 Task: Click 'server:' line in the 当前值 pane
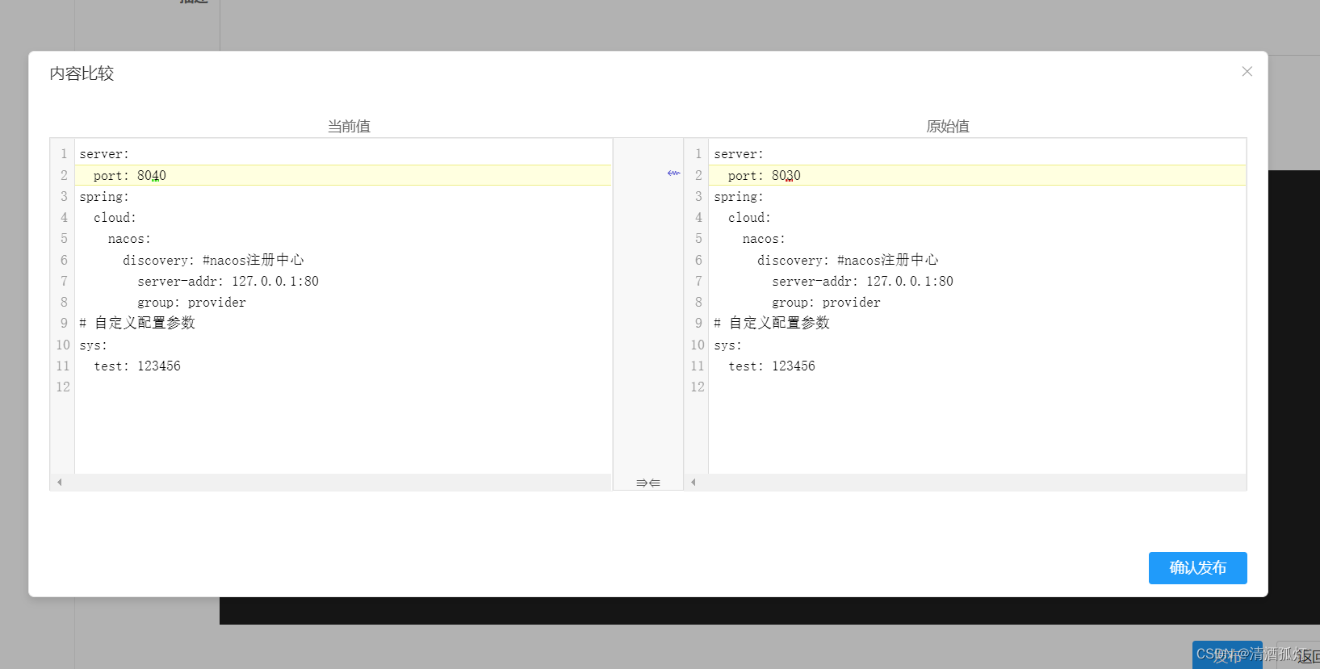point(104,154)
